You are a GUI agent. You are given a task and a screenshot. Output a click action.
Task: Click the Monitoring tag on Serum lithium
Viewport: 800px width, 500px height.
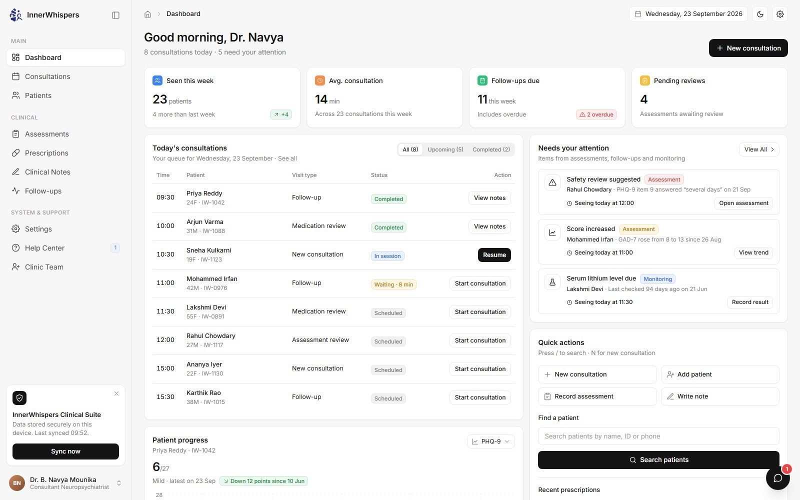[x=657, y=279]
